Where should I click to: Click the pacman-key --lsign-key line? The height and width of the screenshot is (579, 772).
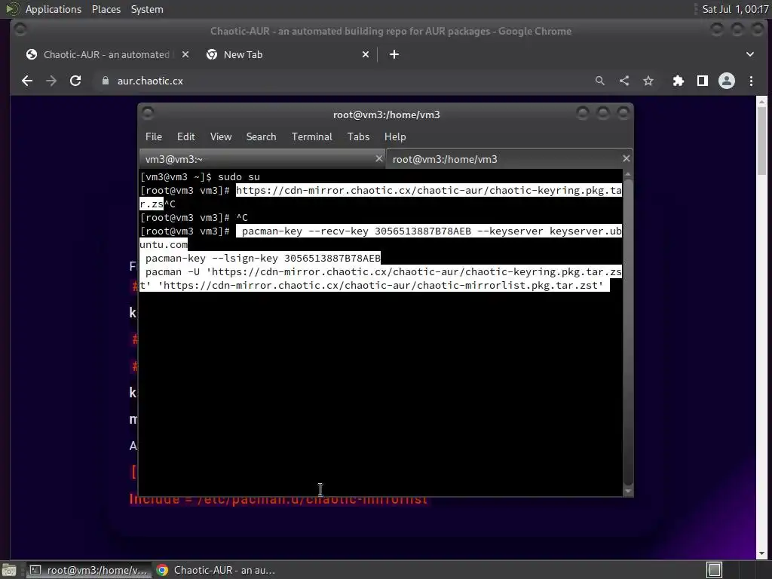coord(263,259)
